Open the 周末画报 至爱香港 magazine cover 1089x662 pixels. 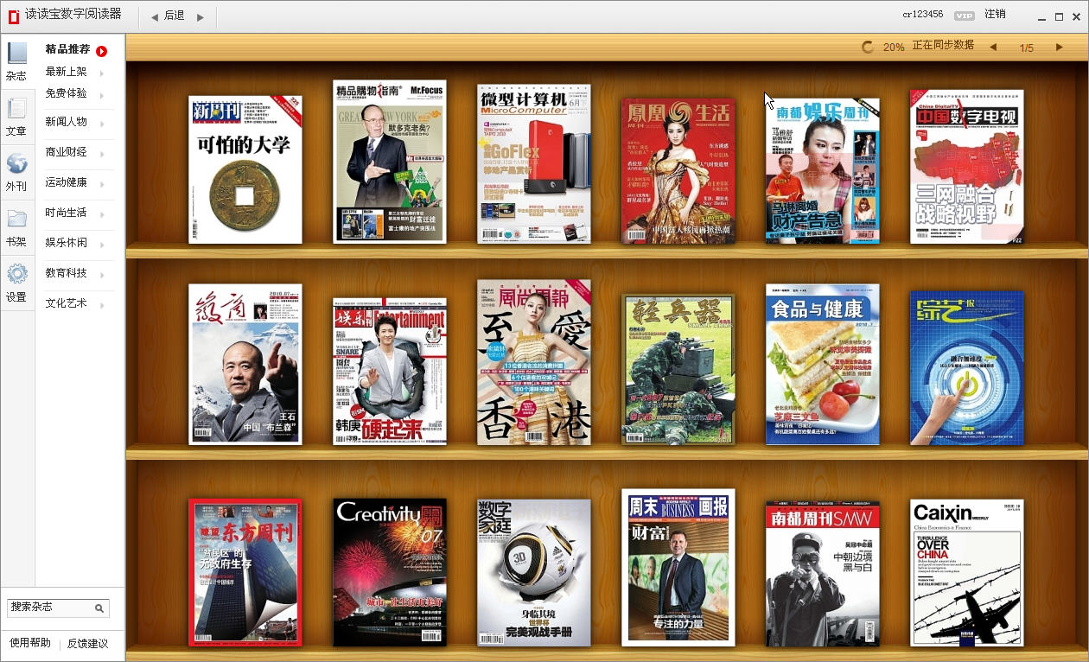click(x=534, y=362)
